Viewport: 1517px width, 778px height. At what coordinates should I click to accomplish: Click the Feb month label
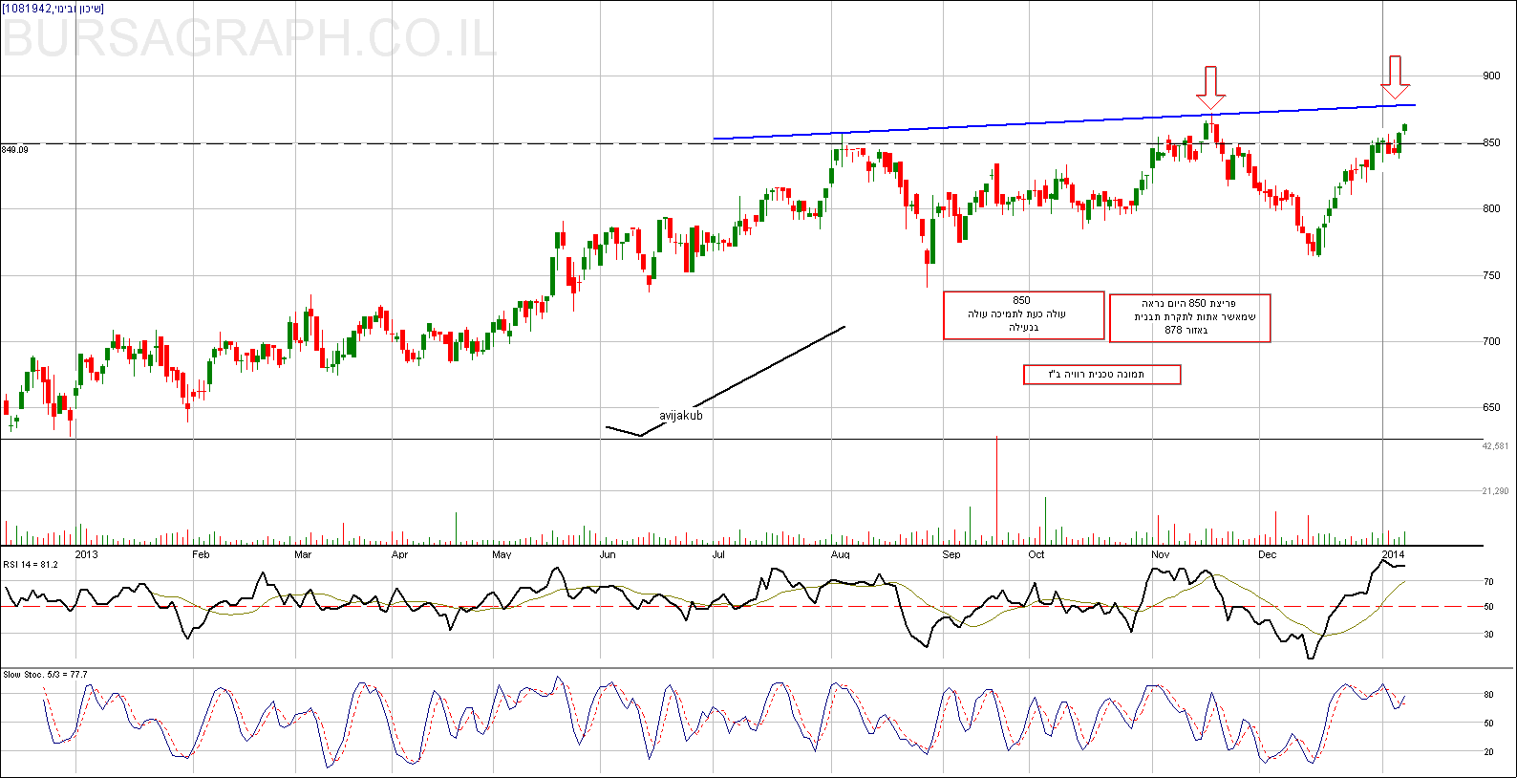(201, 554)
